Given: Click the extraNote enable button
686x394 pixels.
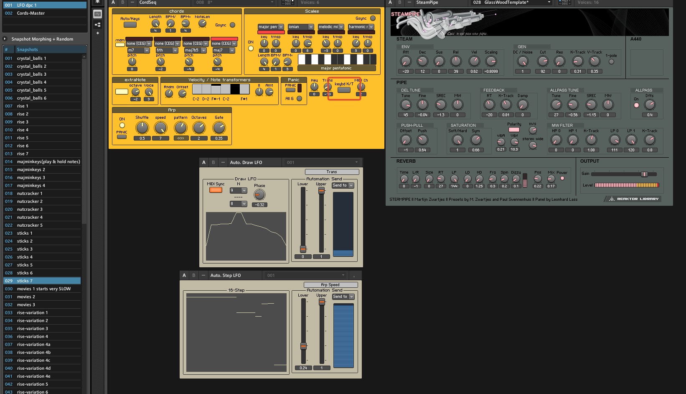Looking at the screenshot, I should point(122,92).
